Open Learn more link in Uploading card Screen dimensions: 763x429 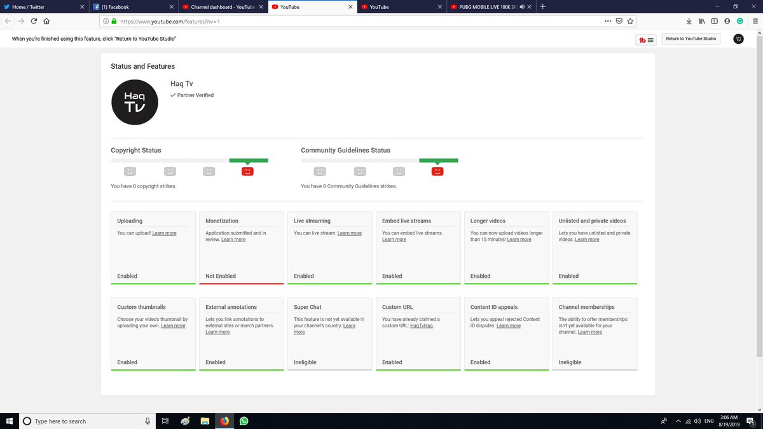pos(164,233)
